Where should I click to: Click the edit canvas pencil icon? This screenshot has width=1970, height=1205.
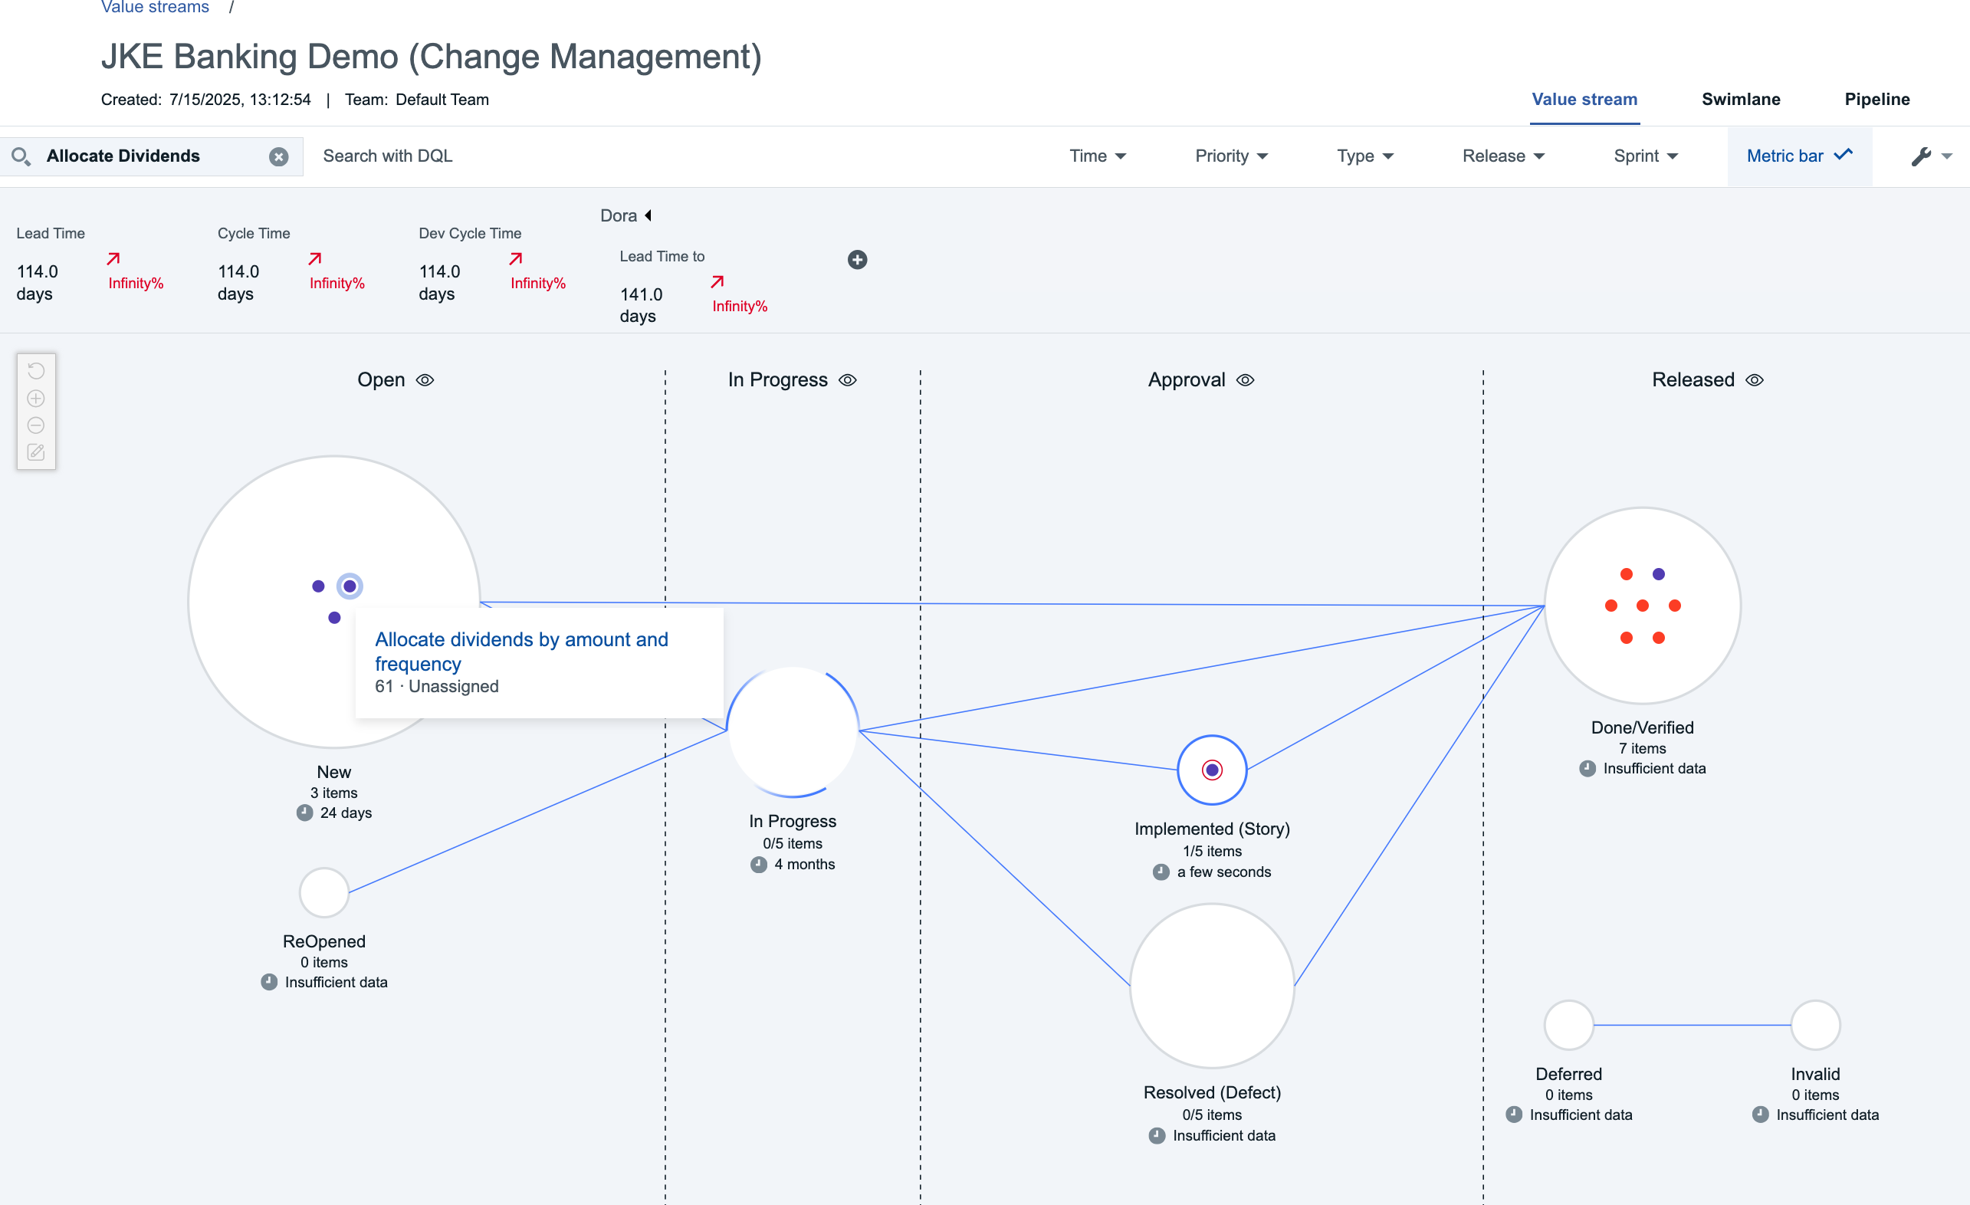click(36, 452)
